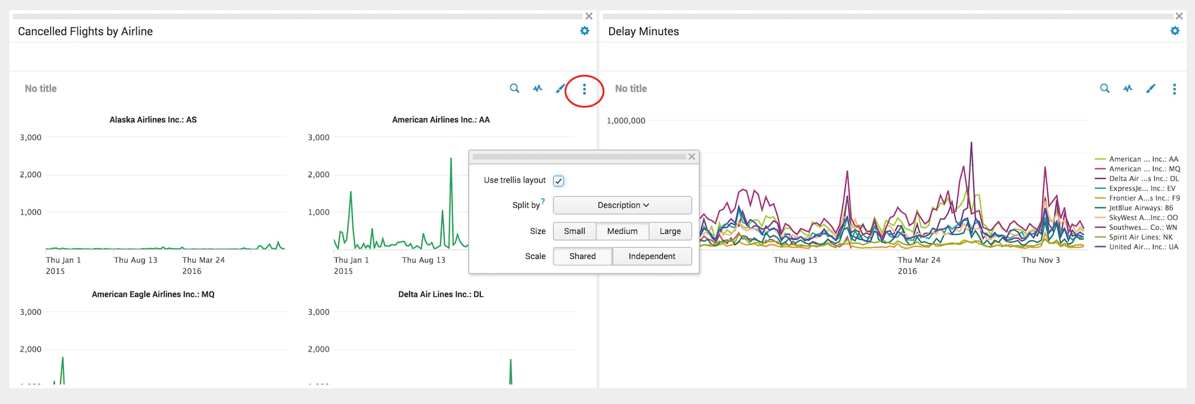Screen dimensions: 1195x404
Task: Click Spirit Air Lines: NK legend entry
Action: [x=1134, y=237]
